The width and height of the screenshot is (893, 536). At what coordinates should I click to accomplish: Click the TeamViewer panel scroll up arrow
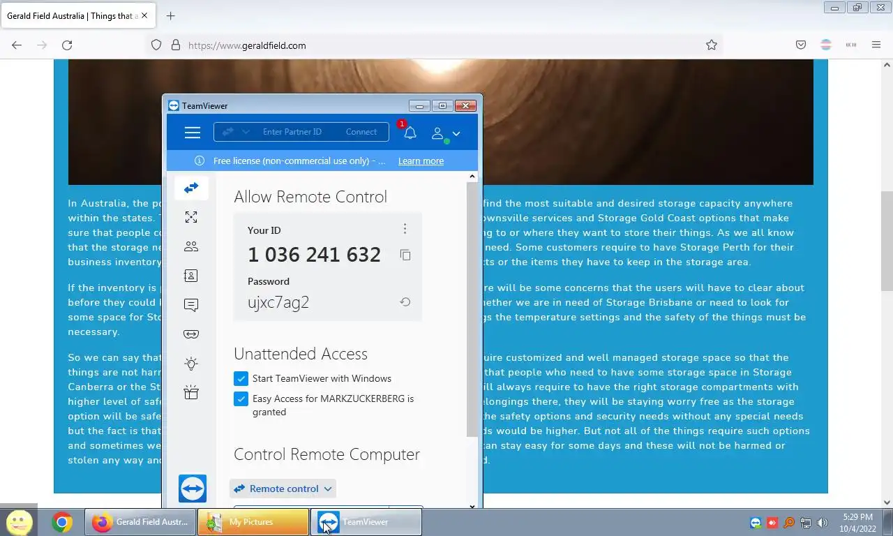tap(472, 177)
